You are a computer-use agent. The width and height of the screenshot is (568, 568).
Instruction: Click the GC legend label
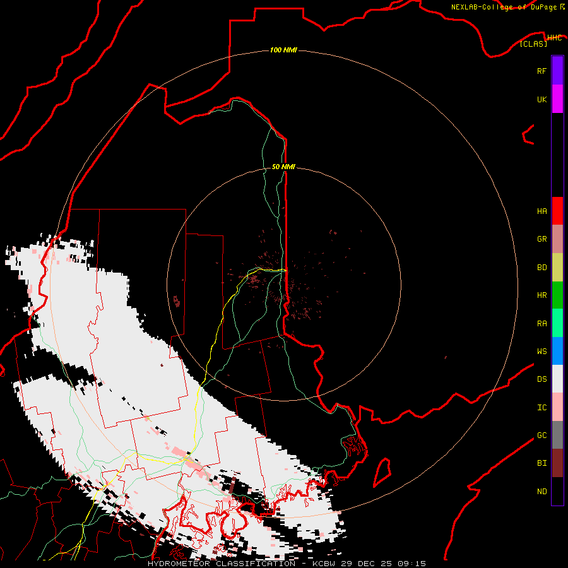(541, 435)
